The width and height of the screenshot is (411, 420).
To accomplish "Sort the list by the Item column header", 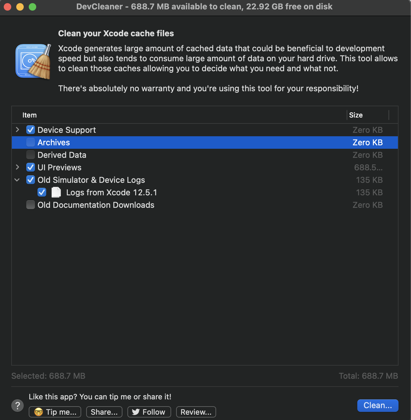I will point(179,115).
